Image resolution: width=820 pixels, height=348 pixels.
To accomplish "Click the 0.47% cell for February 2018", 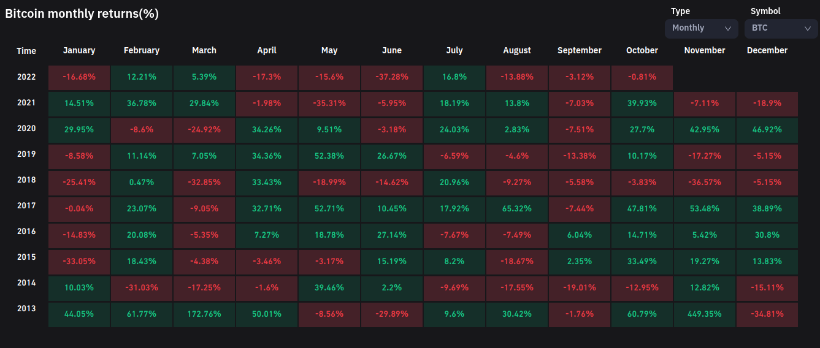I will [142, 183].
